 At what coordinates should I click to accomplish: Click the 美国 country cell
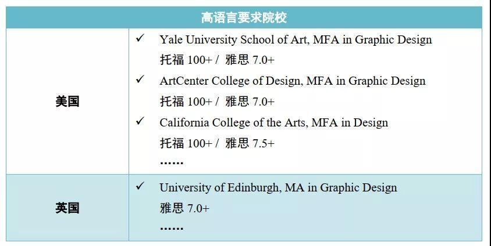point(67,102)
